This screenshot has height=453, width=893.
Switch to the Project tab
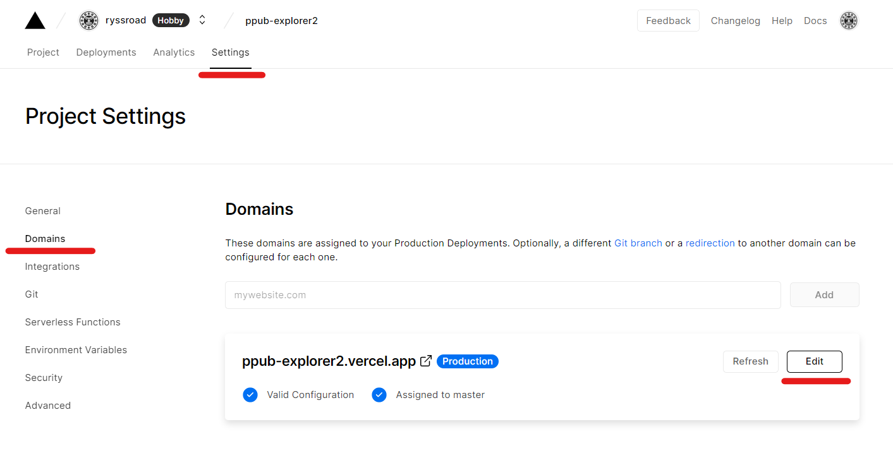click(43, 52)
